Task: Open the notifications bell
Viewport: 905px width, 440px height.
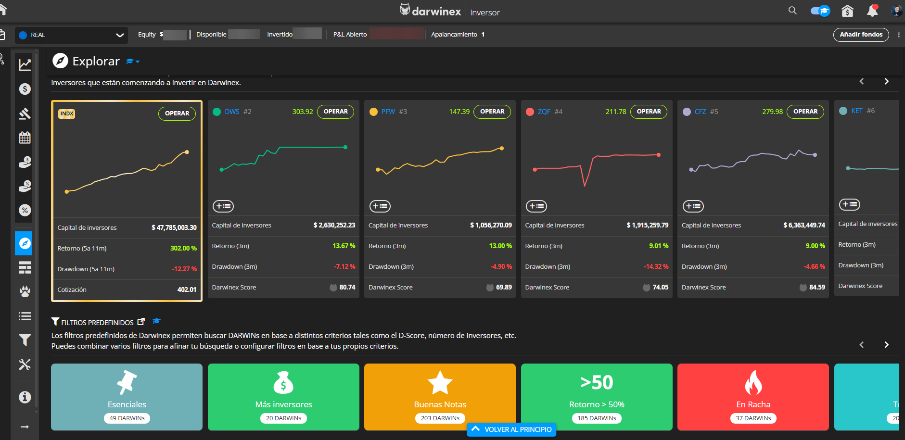Action: click(x=872, y=11)
